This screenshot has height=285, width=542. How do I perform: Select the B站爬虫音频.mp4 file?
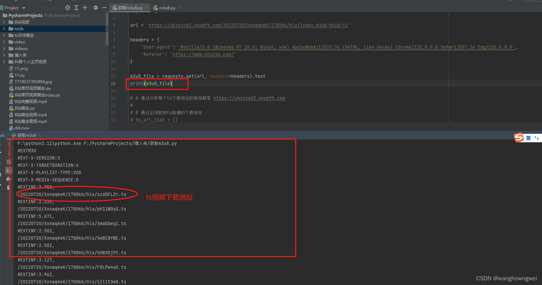[30, 121]
